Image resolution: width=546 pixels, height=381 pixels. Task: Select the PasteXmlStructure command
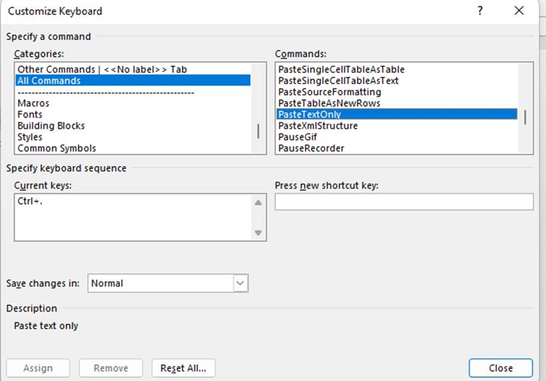318,126
